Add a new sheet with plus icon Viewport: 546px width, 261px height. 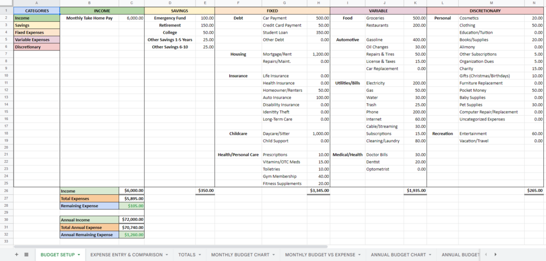click(16, 254)
